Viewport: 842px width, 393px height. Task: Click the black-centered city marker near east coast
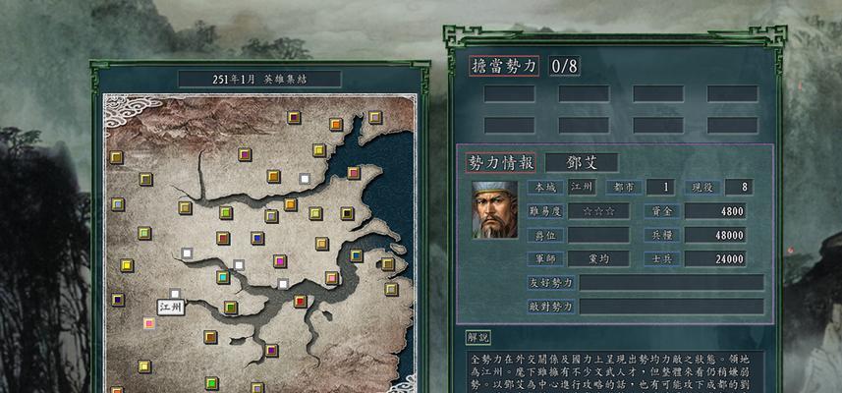347,213
